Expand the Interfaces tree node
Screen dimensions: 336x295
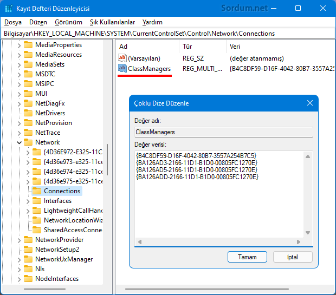click(28, 201)
